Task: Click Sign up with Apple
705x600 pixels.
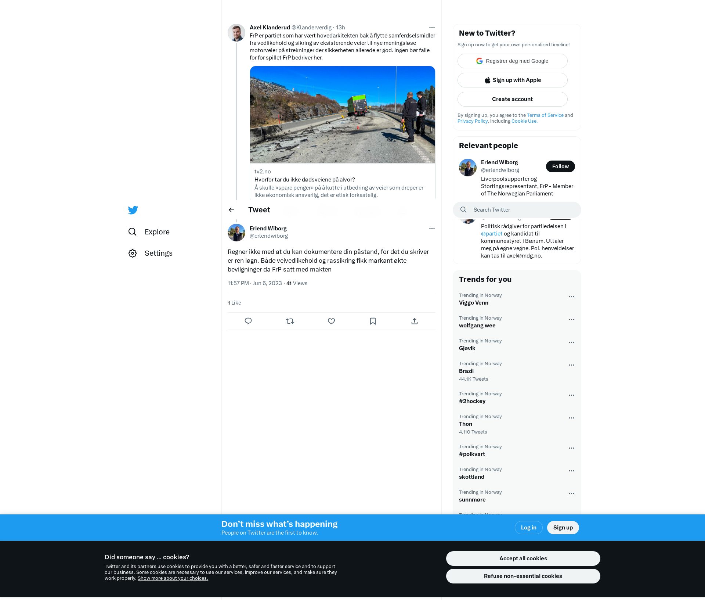Action: (512, 80)
